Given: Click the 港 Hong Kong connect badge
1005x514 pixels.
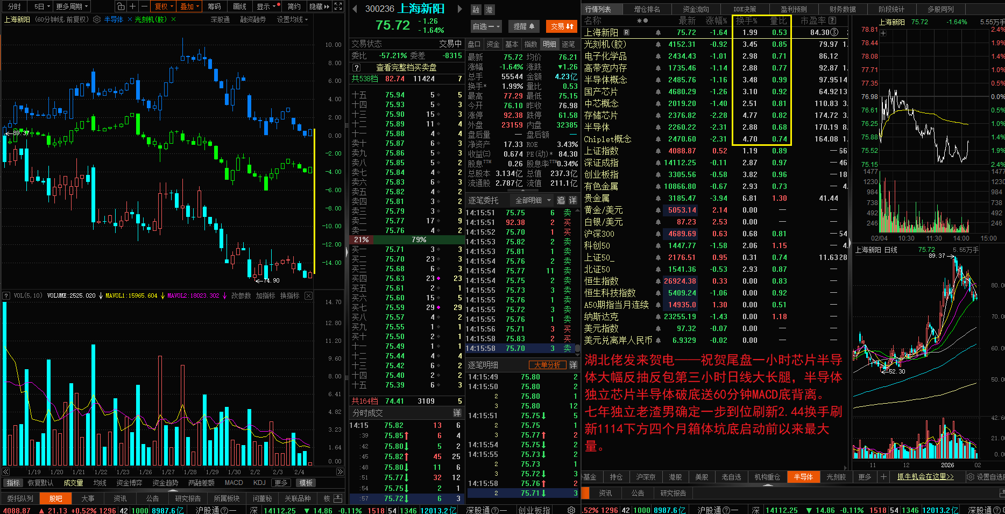Looking at the screenshot, I should (x=489, y=10).
